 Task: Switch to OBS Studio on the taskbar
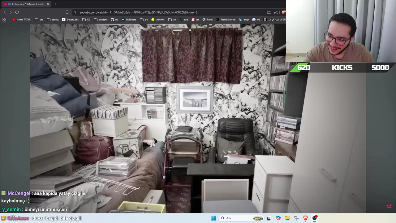pyautogui.click(x=315, y=218)
